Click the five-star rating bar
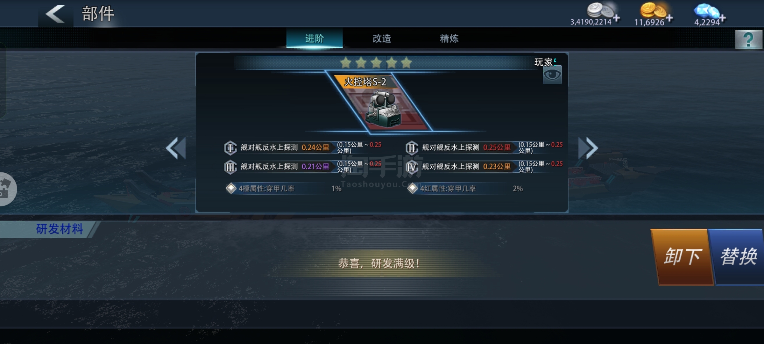 (x=376, y=63)
